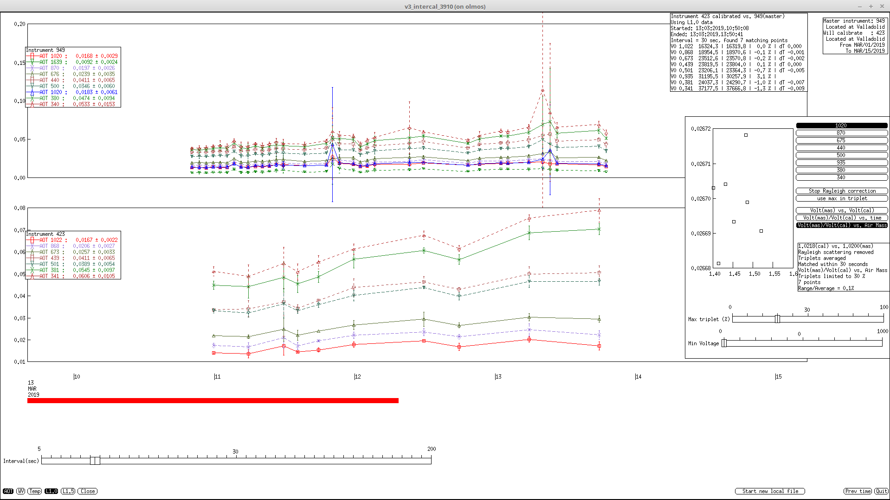The height and width of the screenshot is (500, 890).
Task: Click AOT 440 entry in Instrument 949 legend
Action: (73, 80)
